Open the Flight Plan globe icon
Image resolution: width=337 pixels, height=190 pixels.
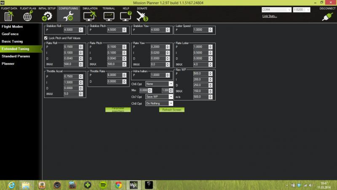[28, 16]
